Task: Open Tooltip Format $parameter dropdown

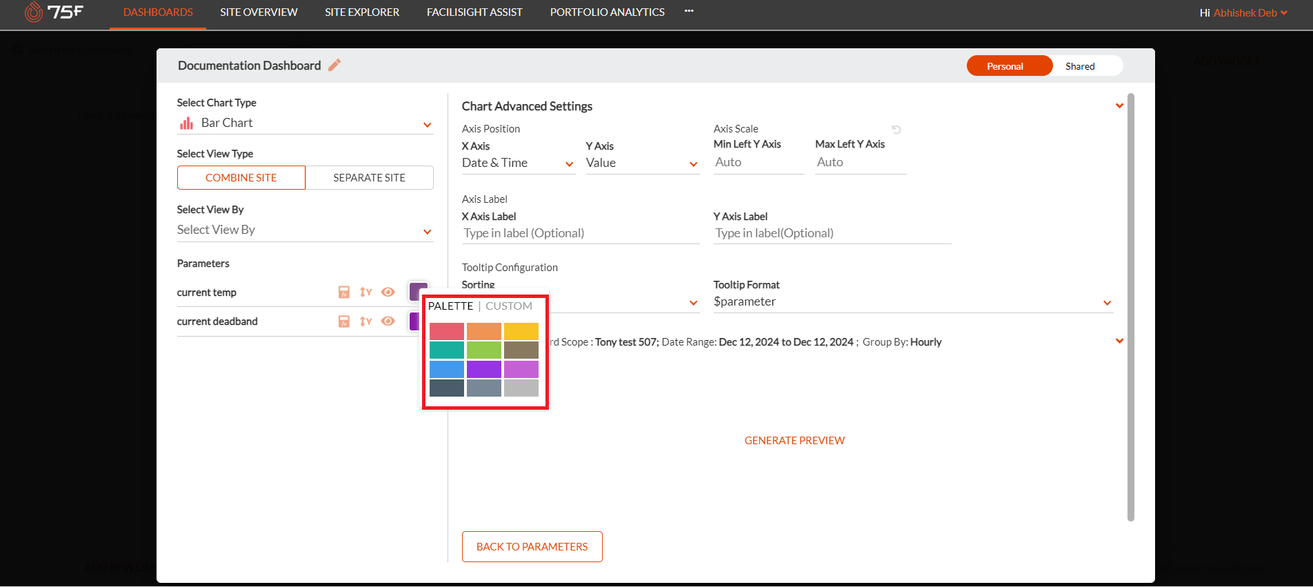Action: click(x=914, y=302)
